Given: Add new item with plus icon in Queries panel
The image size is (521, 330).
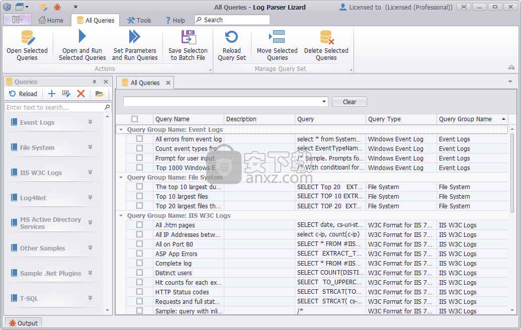Looking at the screenshot, I should pos(51,94).
